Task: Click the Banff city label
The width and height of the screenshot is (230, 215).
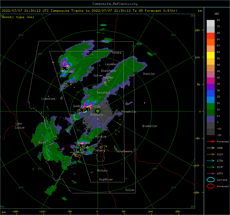Action: pyautogui.click(x=42, y=142)
